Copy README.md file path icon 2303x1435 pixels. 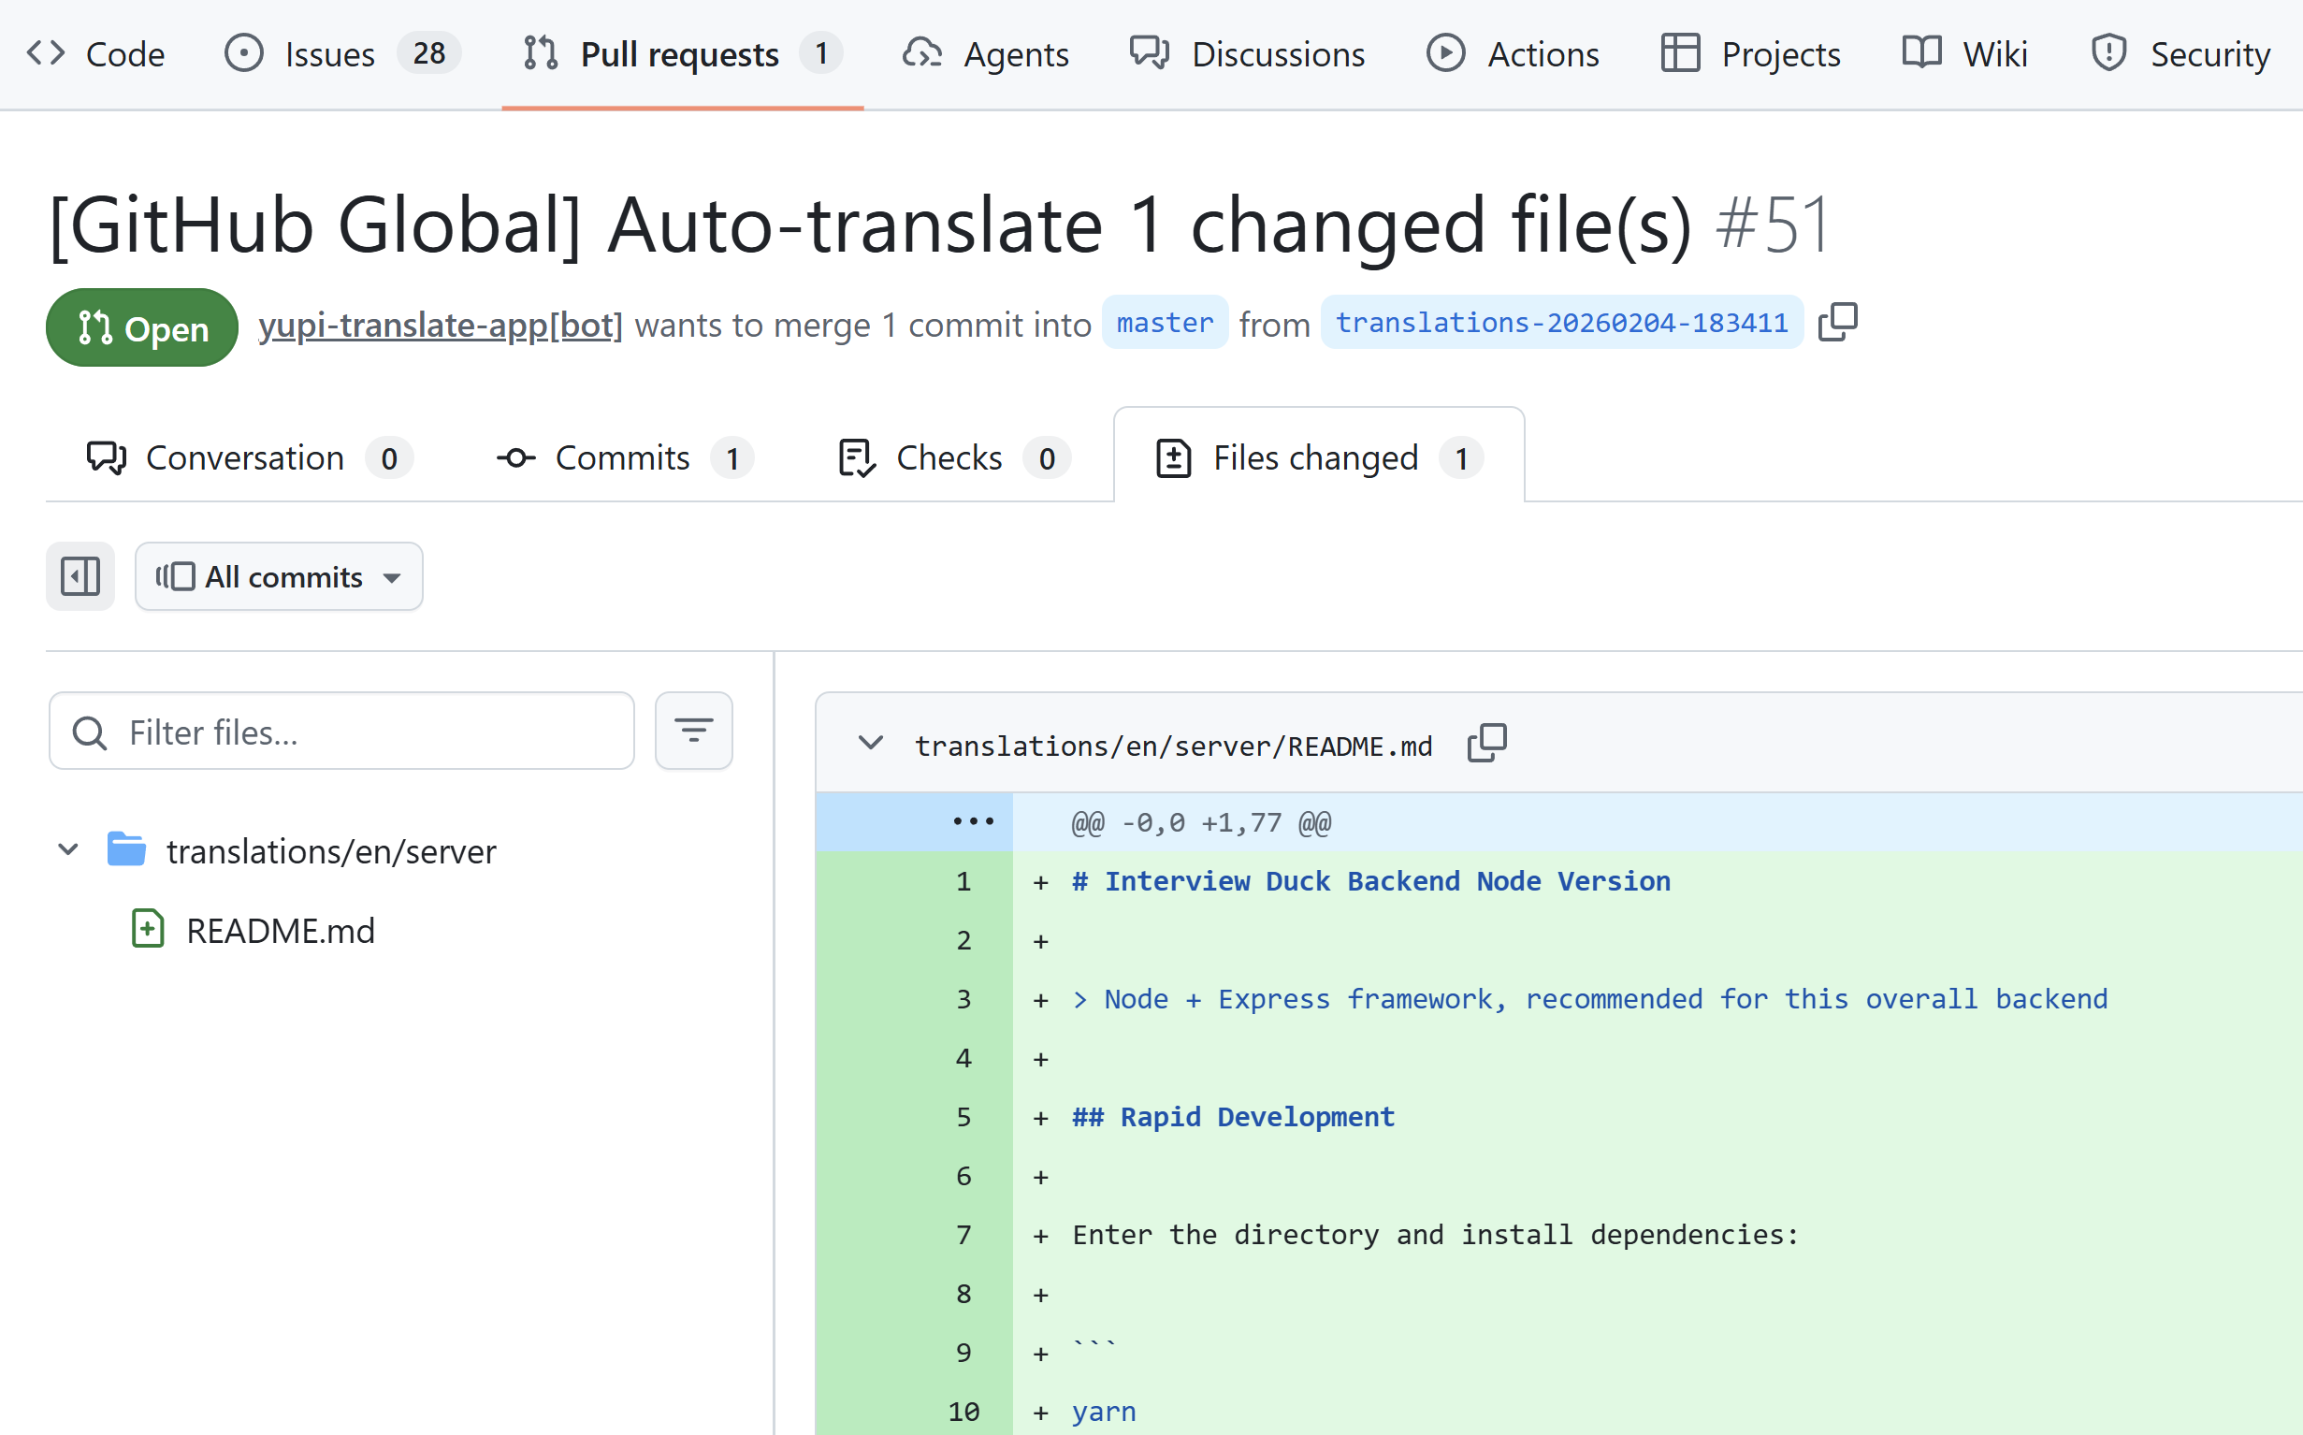[x=1486, y=744]
